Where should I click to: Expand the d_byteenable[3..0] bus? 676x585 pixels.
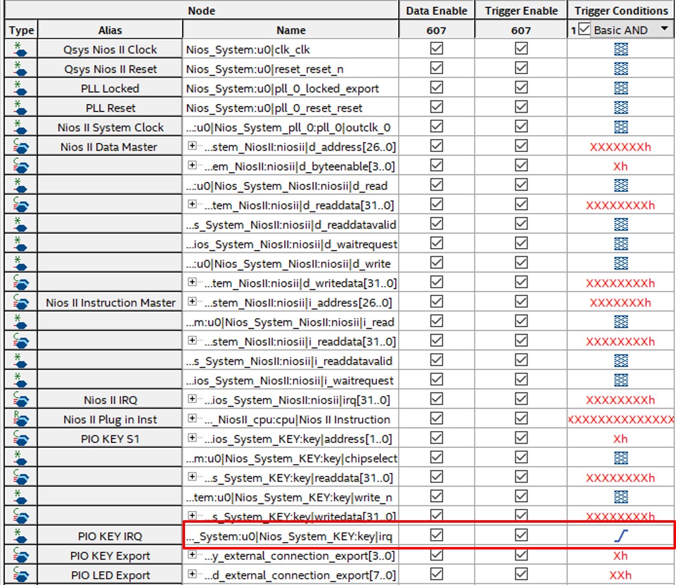[x=193, y=165]
